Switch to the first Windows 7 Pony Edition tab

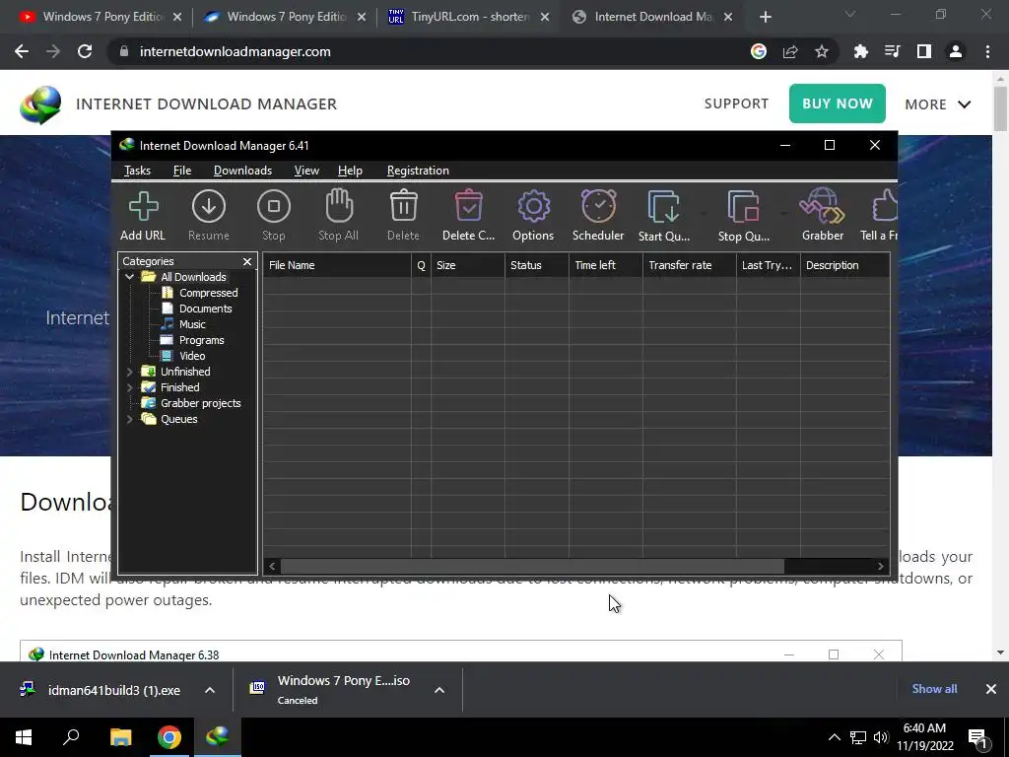(x=101, y=17)
